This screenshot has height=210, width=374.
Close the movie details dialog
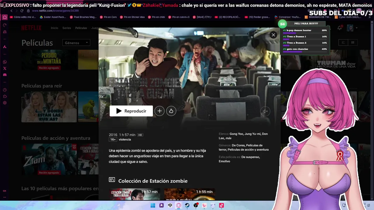pos(273,35)
